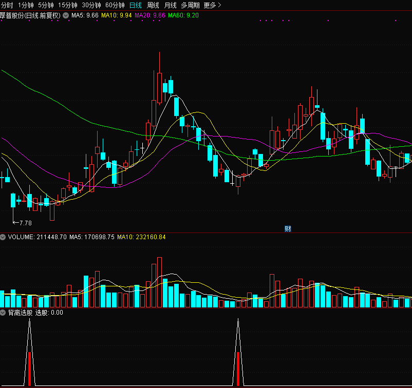Click the VOLUME: 211448.70 readout

click(38, 237)
